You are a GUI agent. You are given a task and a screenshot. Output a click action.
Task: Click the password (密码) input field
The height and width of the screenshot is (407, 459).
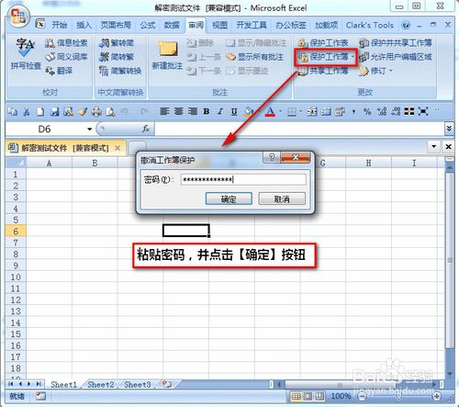(243, 179)
